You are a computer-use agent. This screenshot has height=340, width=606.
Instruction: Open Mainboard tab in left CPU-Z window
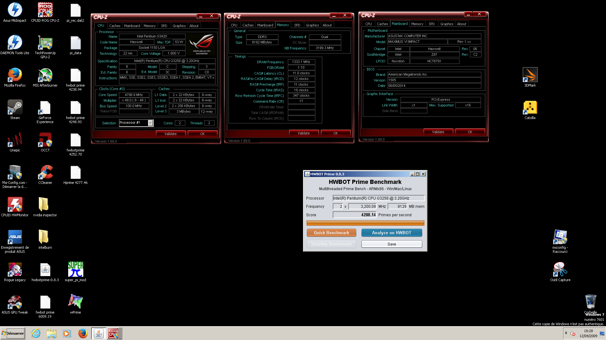coord(132,26)
